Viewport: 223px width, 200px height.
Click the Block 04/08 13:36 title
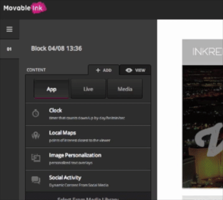click(56, 48)
